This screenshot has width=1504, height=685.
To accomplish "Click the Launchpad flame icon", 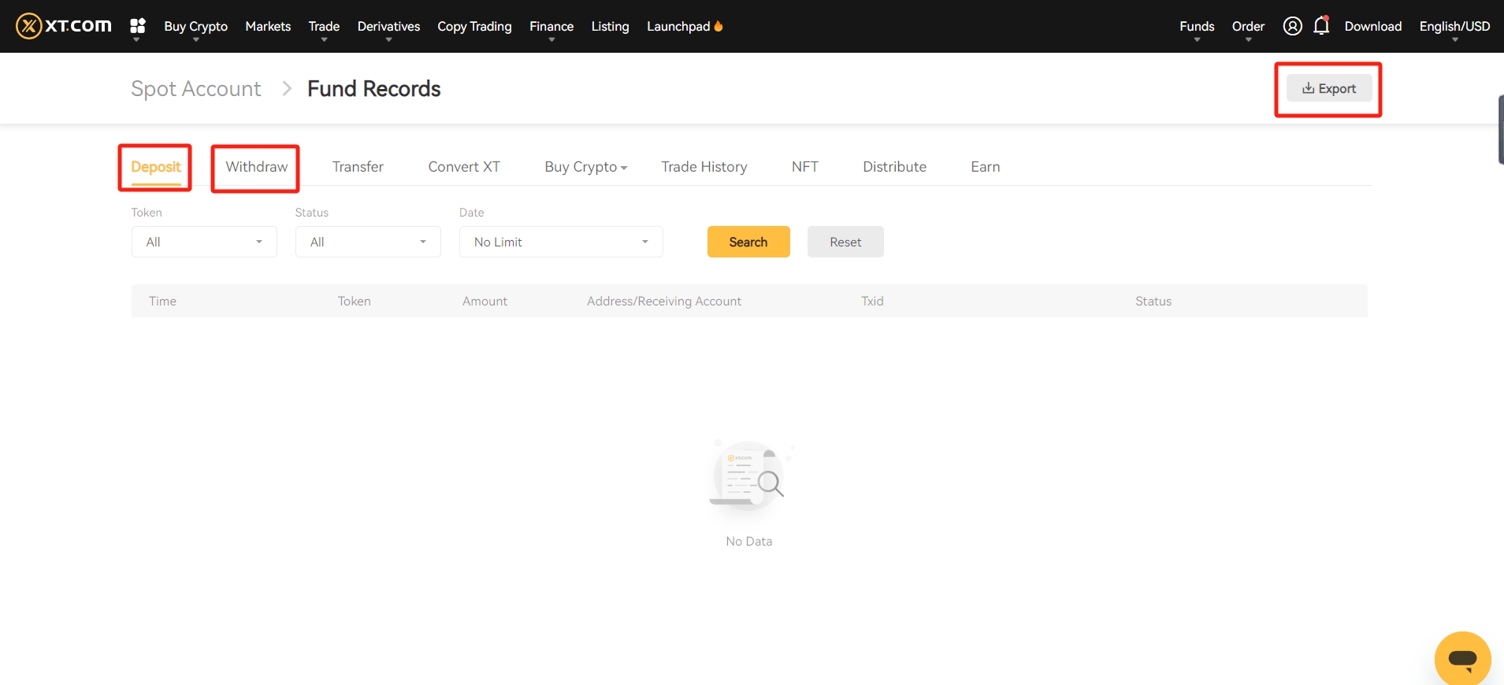I will pyautogui.click(x=719, y=26).
